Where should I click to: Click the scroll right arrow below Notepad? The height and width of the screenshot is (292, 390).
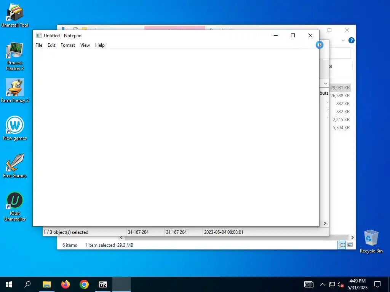(325, 224)
